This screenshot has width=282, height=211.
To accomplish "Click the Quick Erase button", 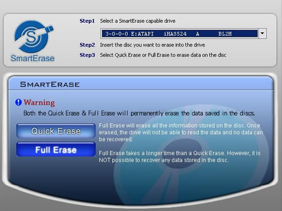I will tap(56, 131).
